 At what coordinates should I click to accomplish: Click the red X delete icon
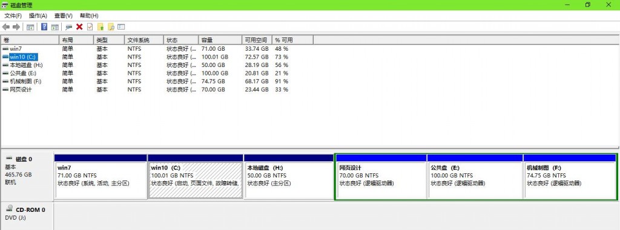(x=79, y=27)
